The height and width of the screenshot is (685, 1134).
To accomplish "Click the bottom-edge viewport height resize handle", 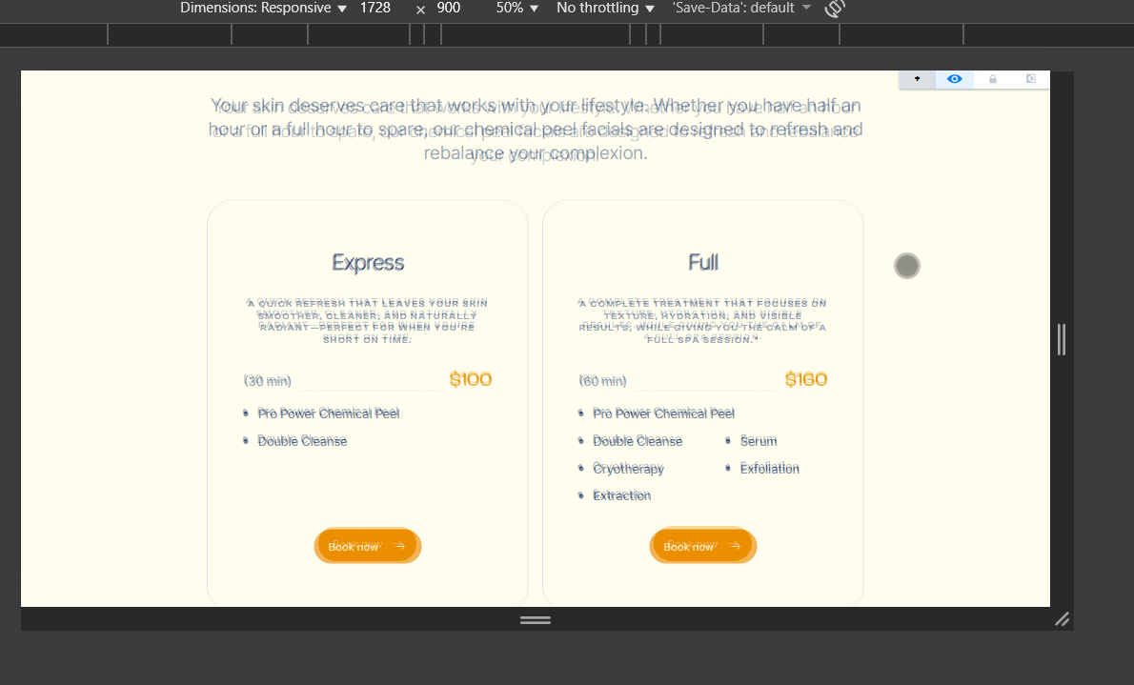I will [536, 620].
